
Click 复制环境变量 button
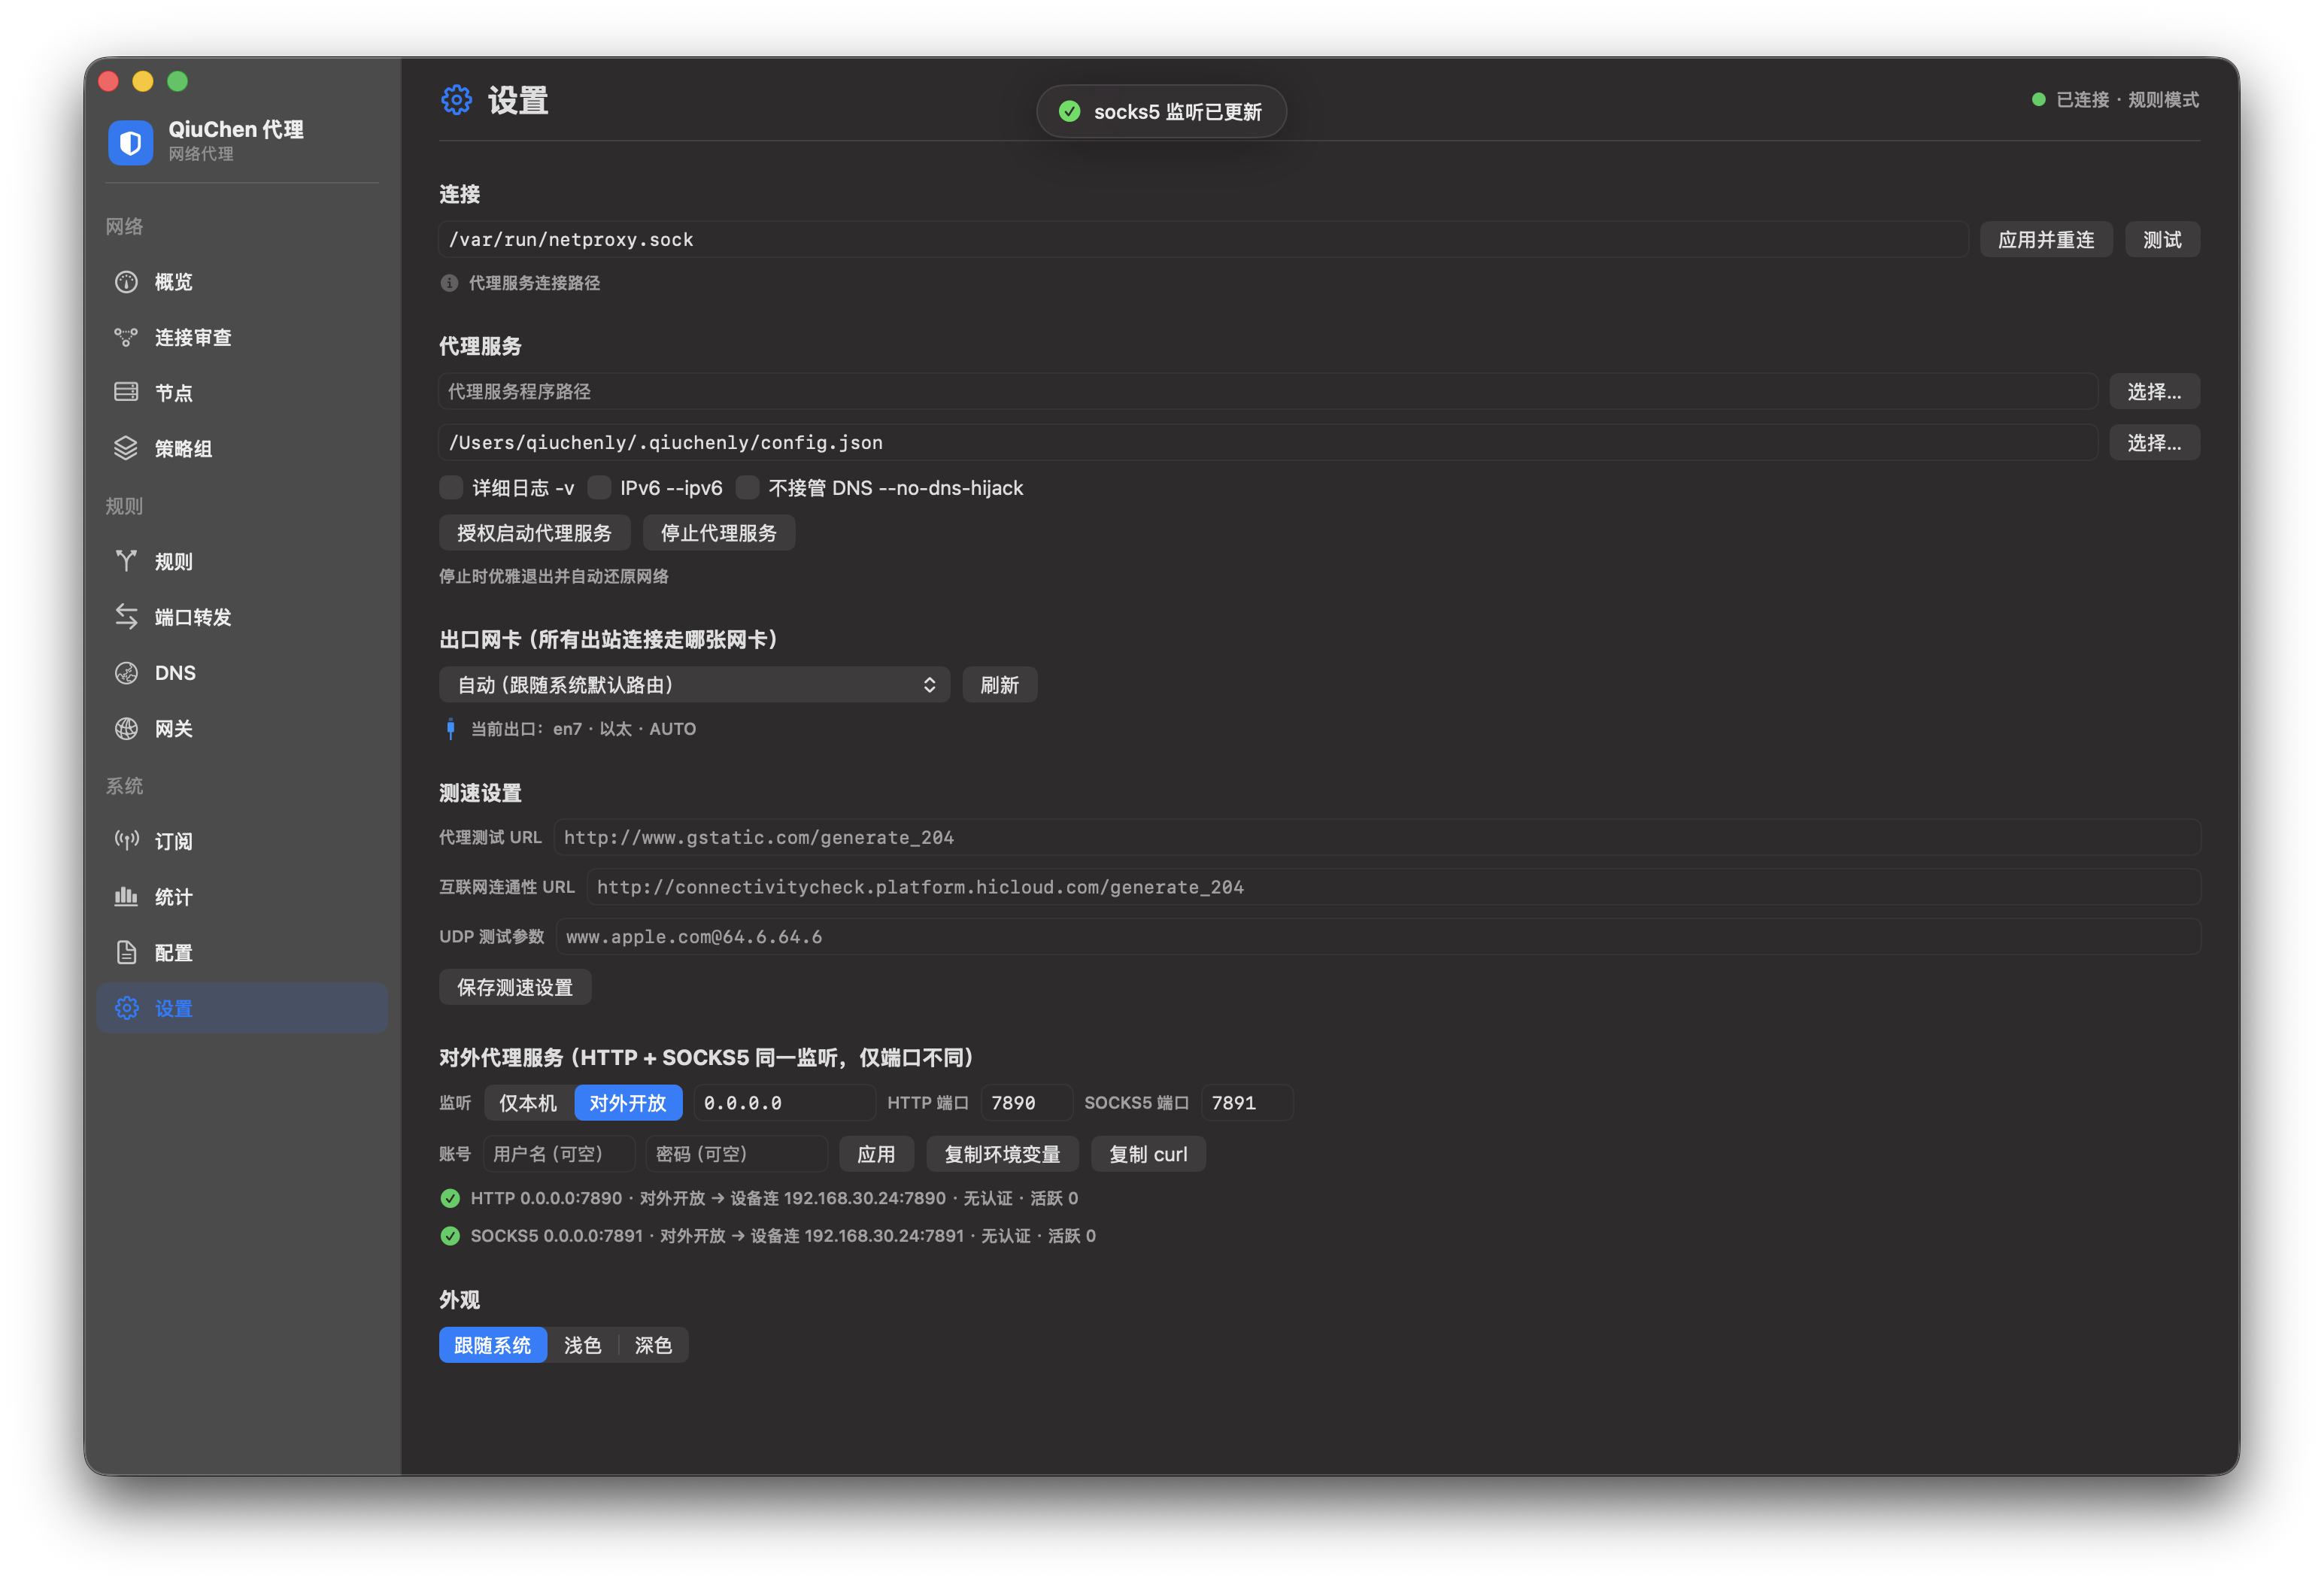tap(1002, 1155)
